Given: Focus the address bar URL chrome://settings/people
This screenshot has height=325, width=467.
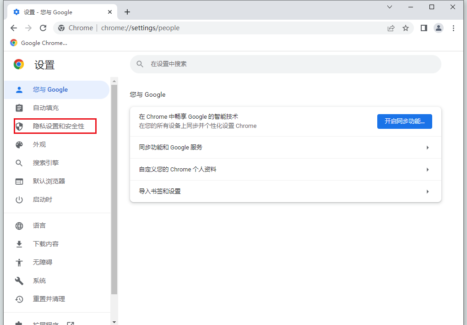Looking at the screenshot, I should [140, 28].
